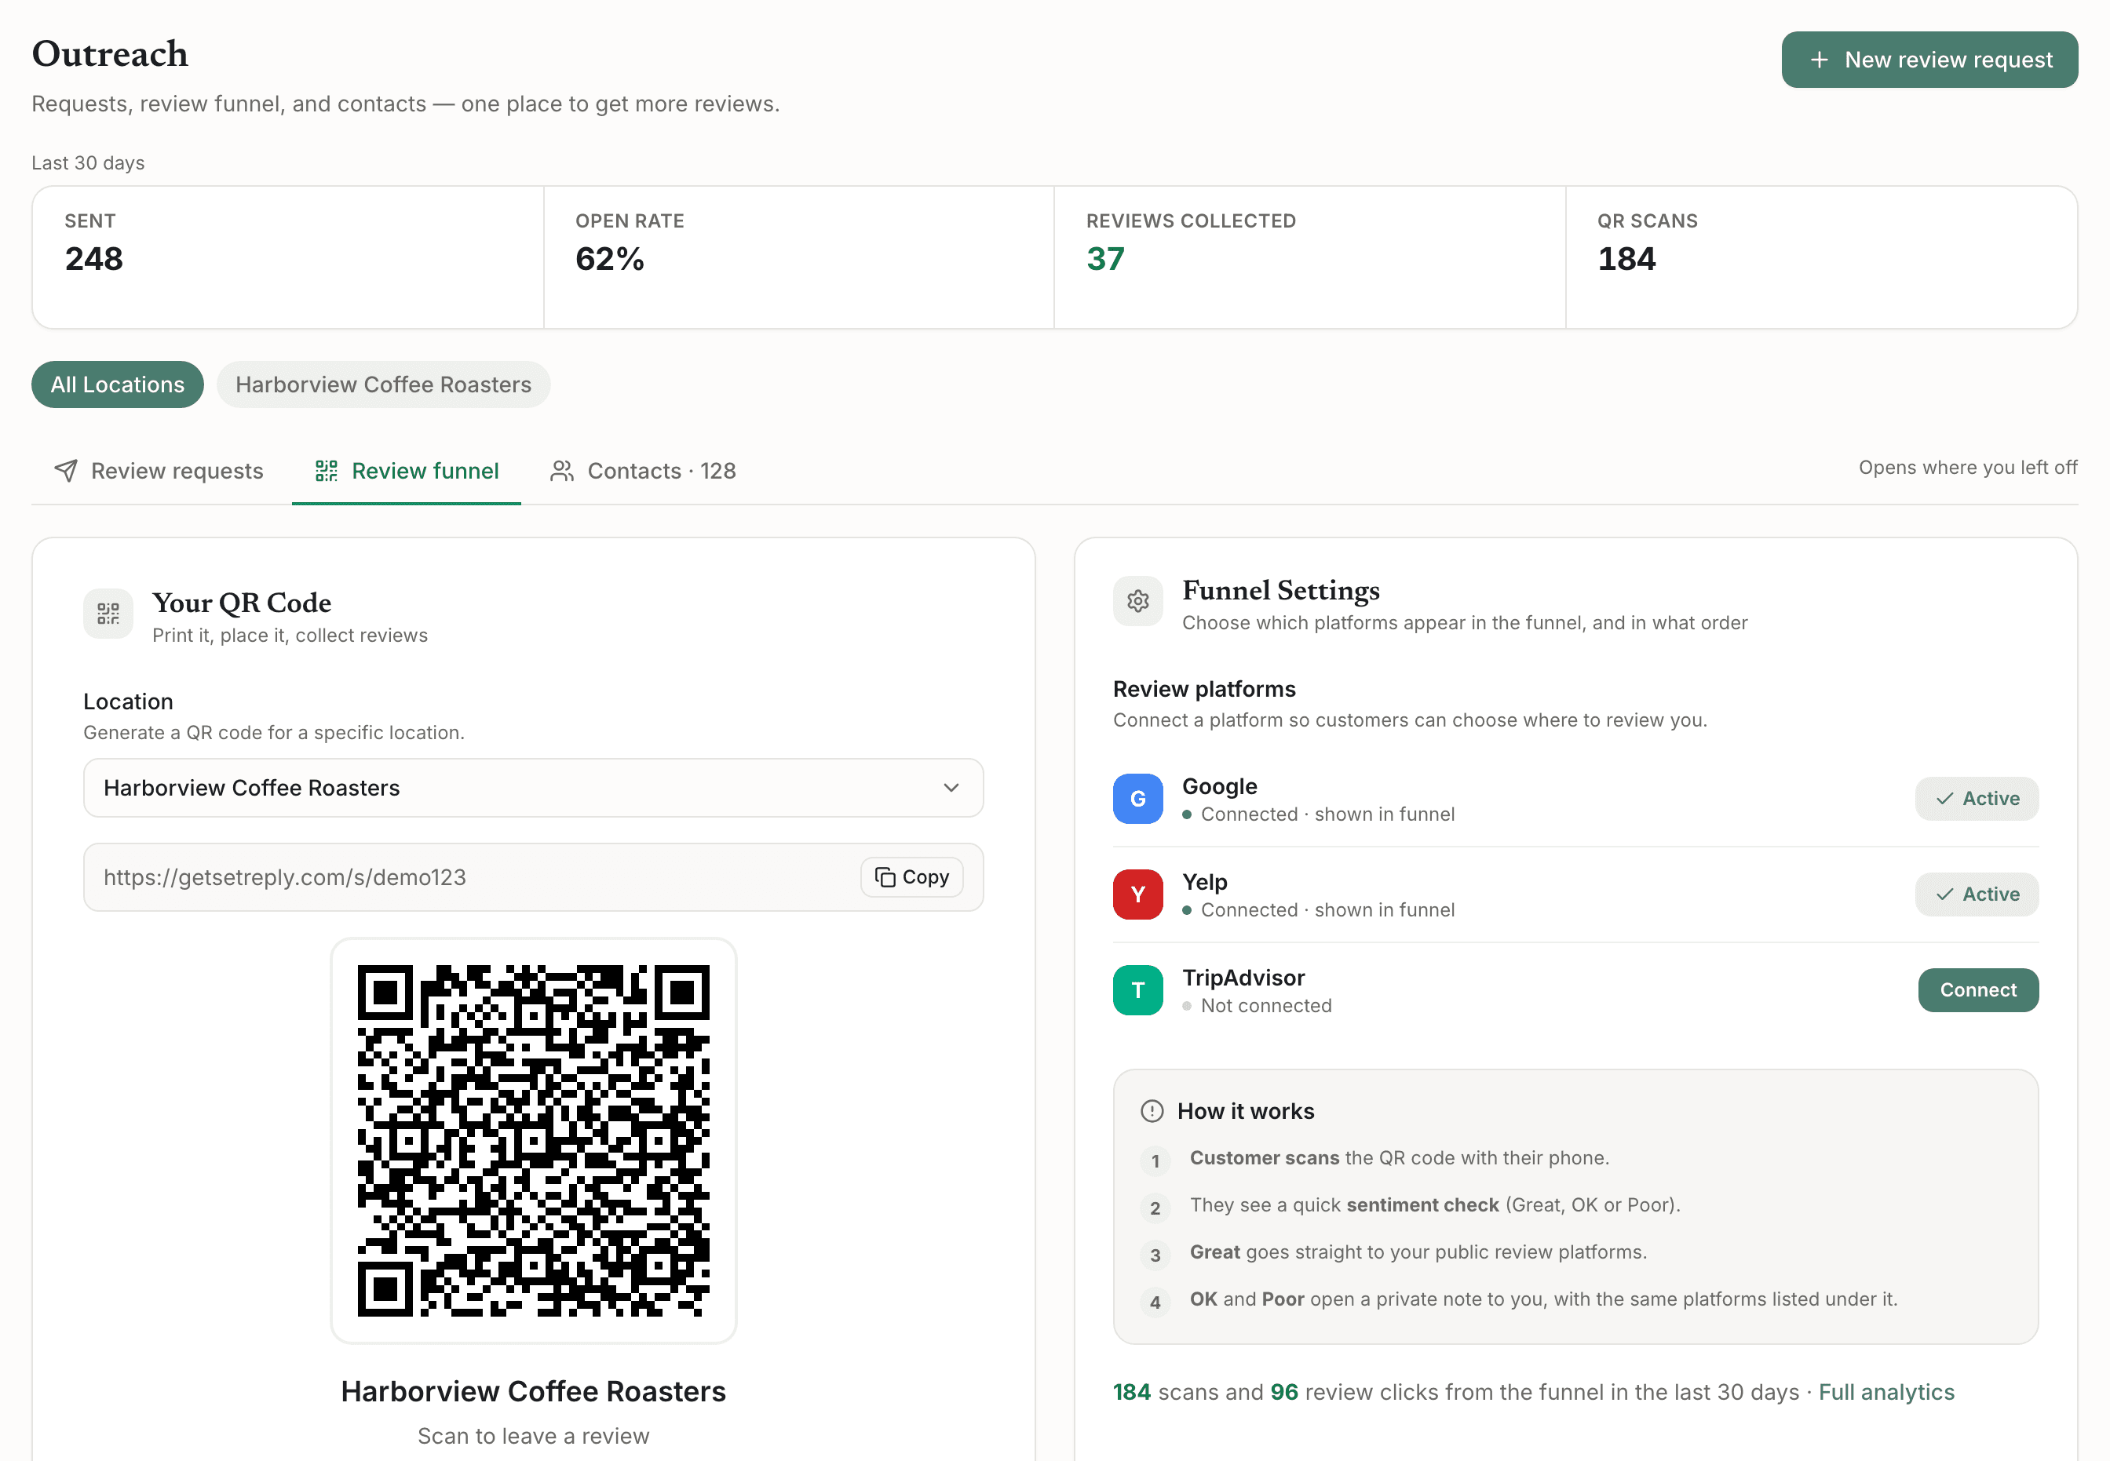Click the QR grid icon on Review funnel tab
Image resolution: width=2110 pixels, height=1461 pixels.
(x=326, y=471)
